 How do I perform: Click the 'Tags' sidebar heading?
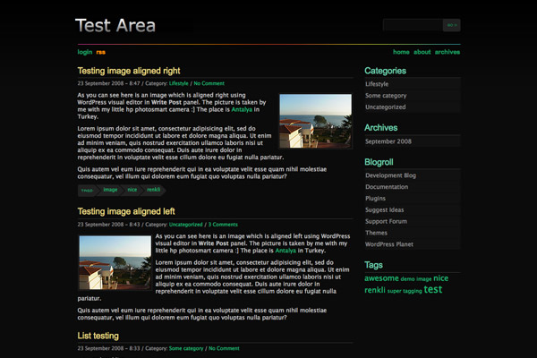373,265
